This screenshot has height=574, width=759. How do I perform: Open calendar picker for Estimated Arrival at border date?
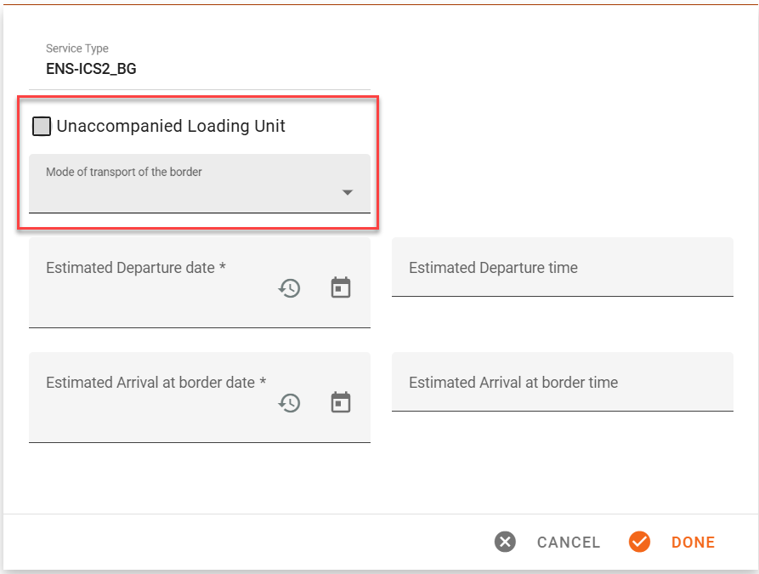pyautogui.click(x=341, y=402)
